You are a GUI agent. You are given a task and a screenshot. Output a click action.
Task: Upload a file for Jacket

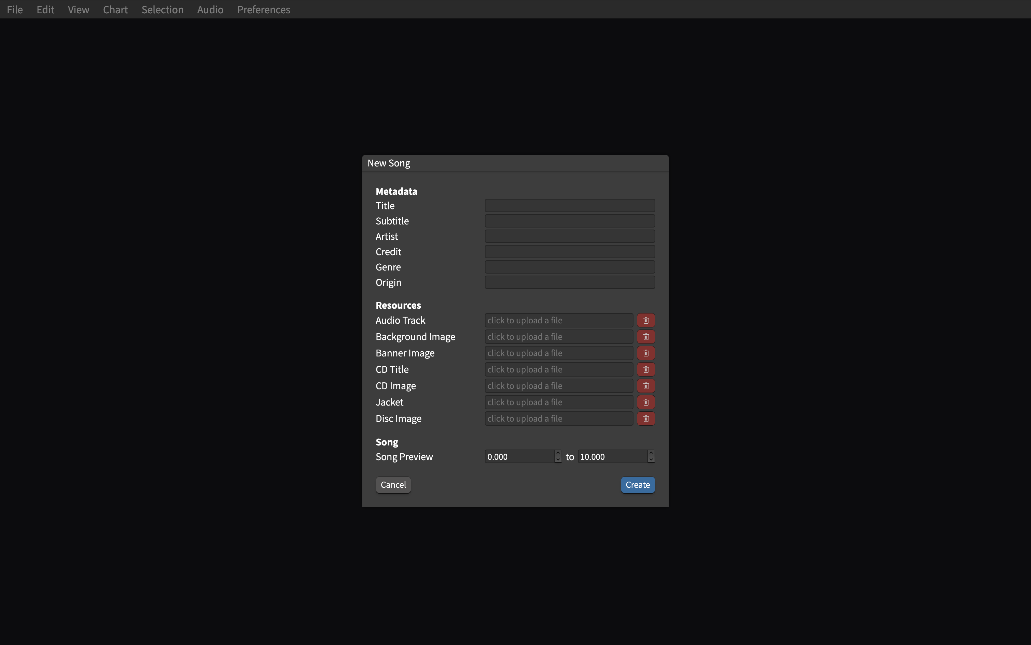click(558, 402)
